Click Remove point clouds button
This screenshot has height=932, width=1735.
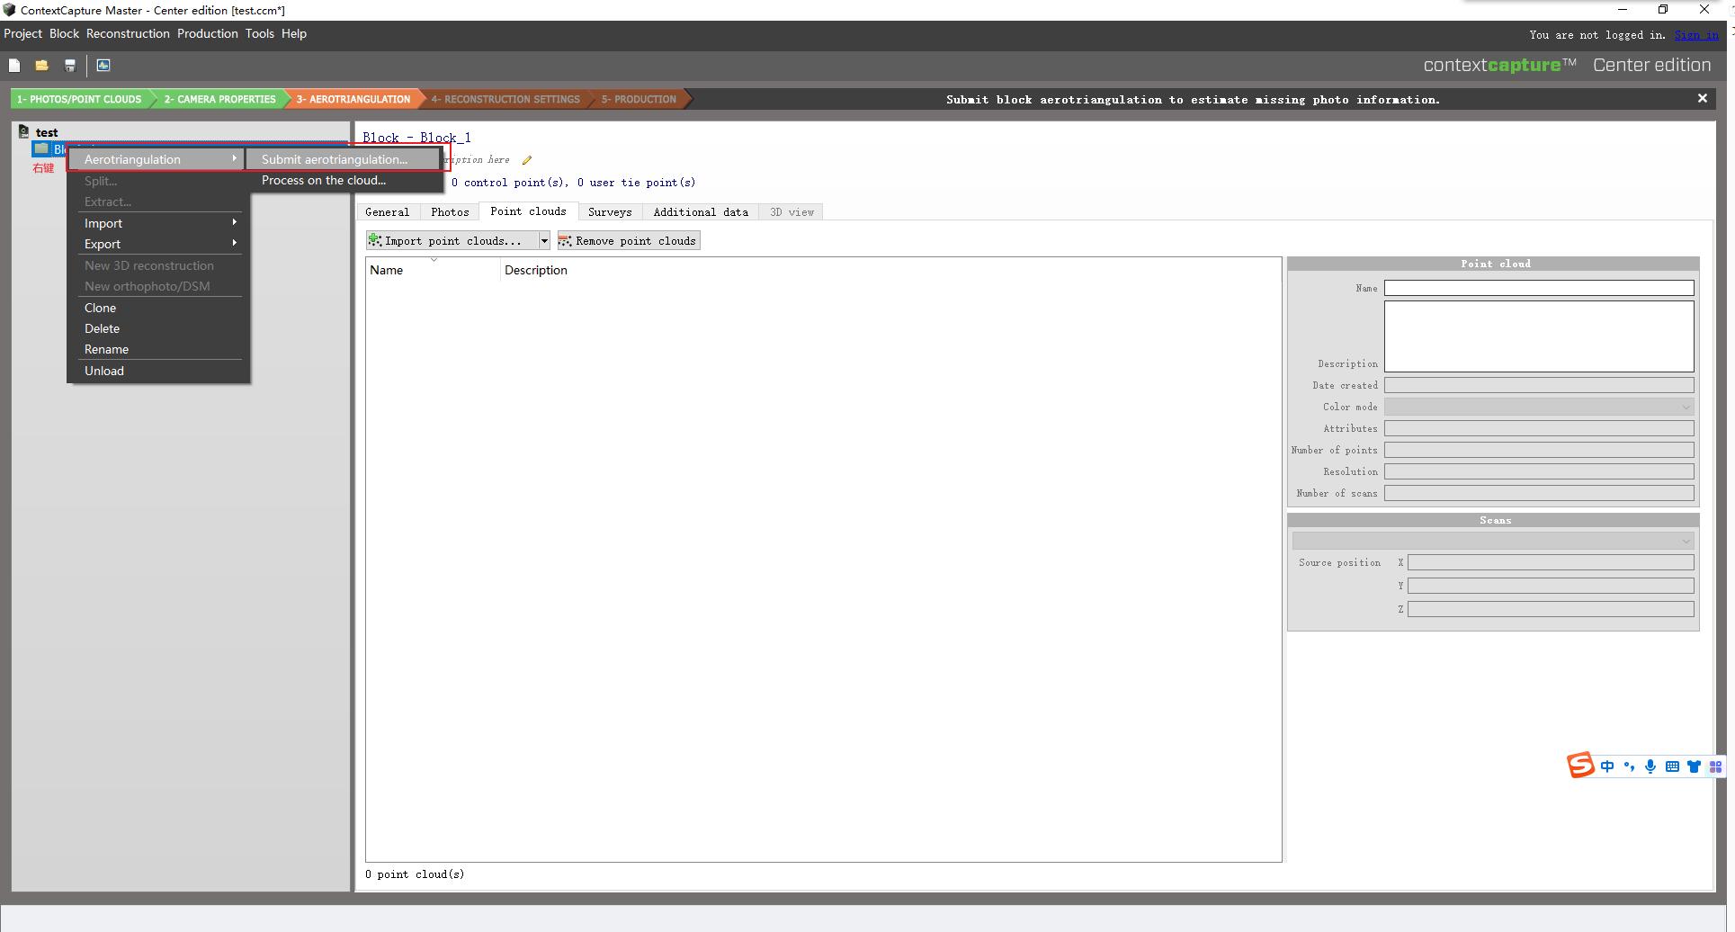[628, 241]
